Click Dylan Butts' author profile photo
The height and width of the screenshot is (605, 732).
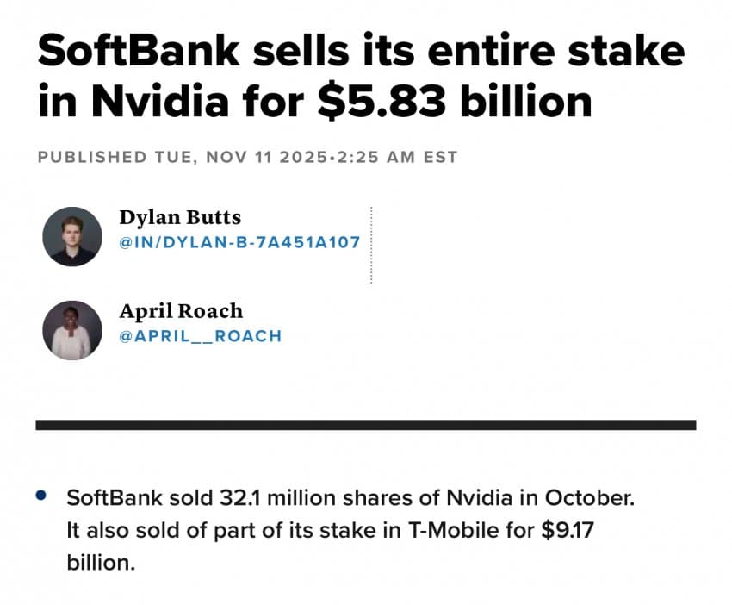coord(72,236)
